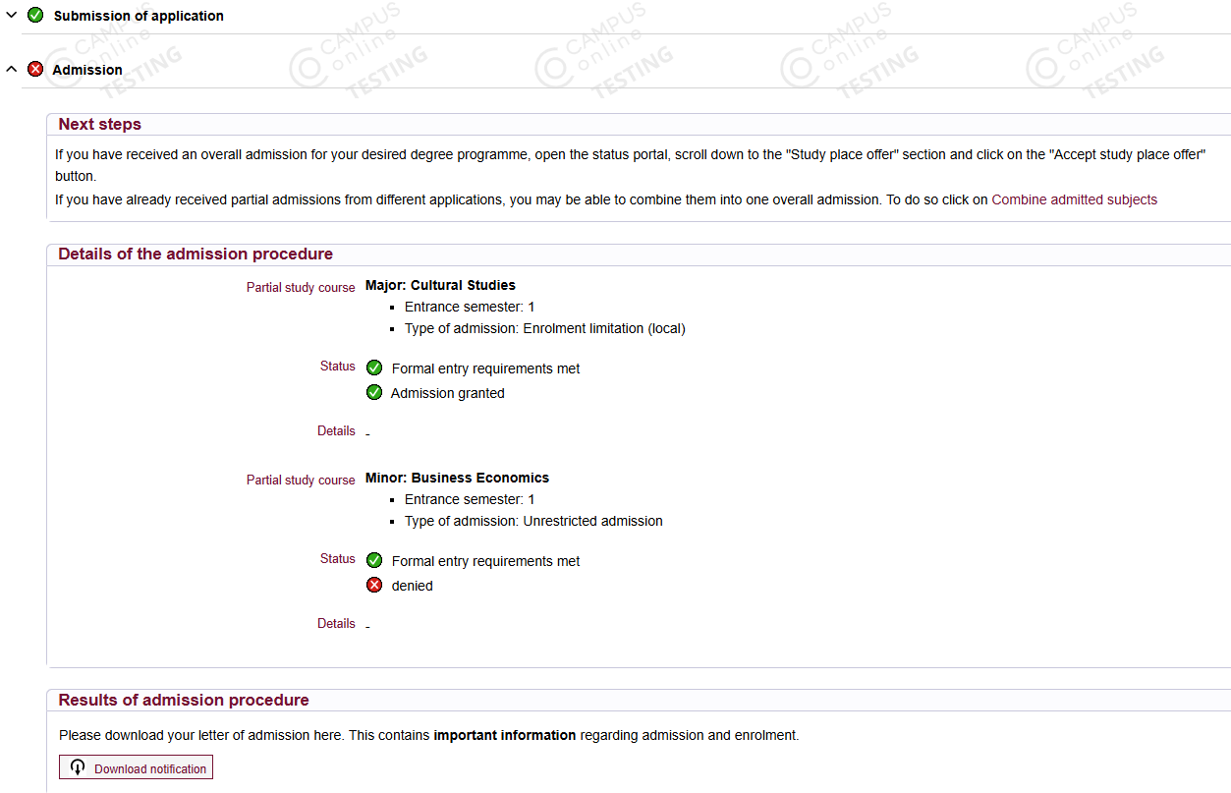Expand the Submission of application section chevron
This screenshot has width=1231, height=793.
(x=12, y=15)
